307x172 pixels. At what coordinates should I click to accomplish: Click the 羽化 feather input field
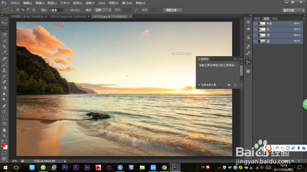click(x=56, y=10)
